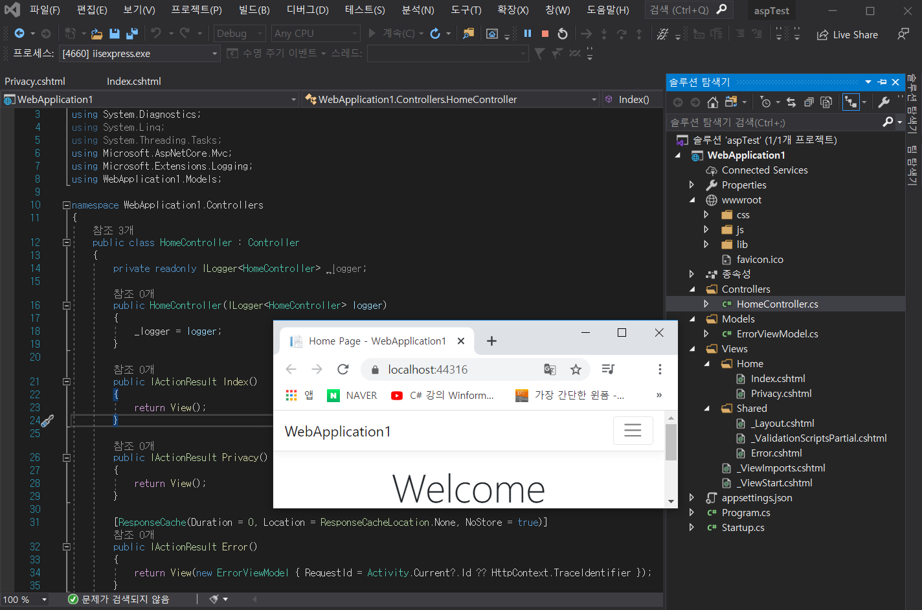Viewport: 922px width, 610px height.
Task: Toggle preview selected items tree icon
Action: coord(851,102)
